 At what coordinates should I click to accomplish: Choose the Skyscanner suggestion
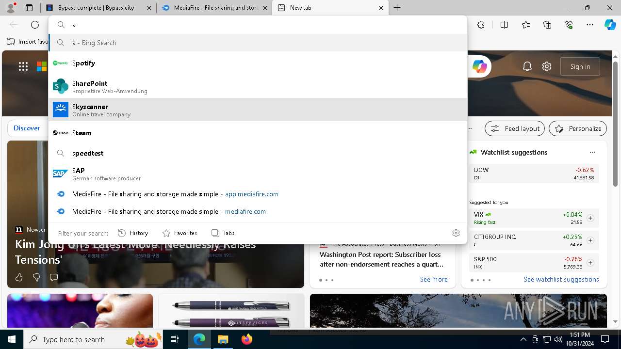tap(258, 110)
